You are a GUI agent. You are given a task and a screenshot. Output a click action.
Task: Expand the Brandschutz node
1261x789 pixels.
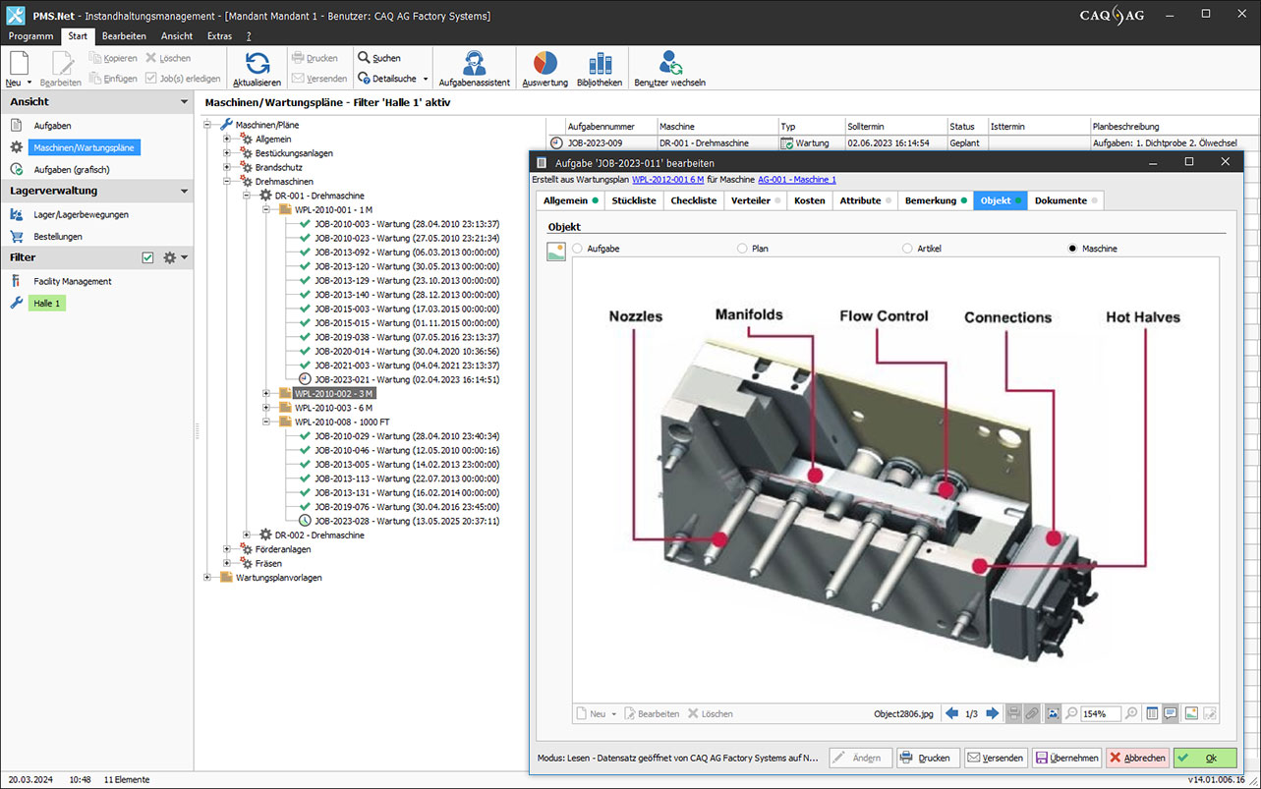(227, 167)
